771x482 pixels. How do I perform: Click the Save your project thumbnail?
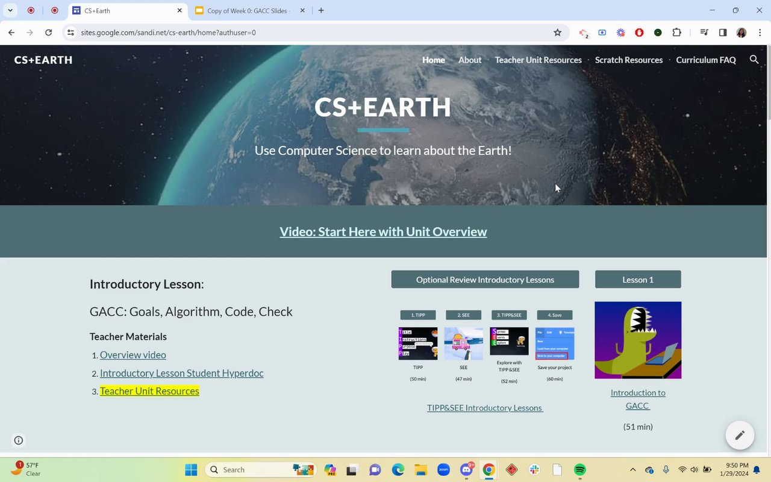pos(555,343)
